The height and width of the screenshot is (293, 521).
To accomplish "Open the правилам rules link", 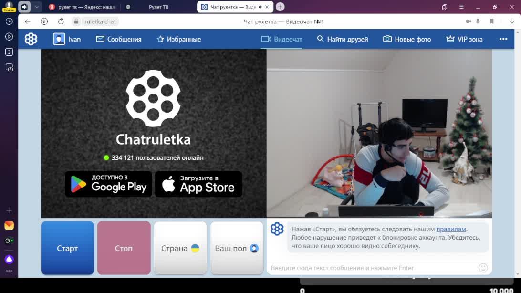I will coord(451,229).
